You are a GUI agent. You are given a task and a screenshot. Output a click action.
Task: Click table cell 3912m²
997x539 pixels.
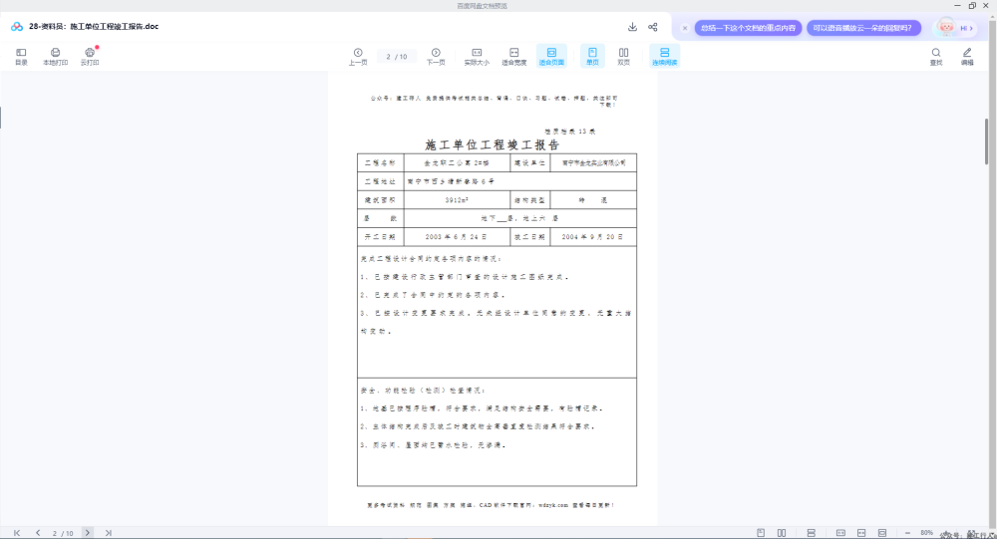point(457,199)
